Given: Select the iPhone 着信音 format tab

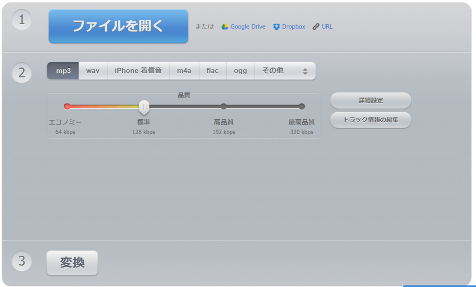Looking at the screenshot, I should click(138, 71).
